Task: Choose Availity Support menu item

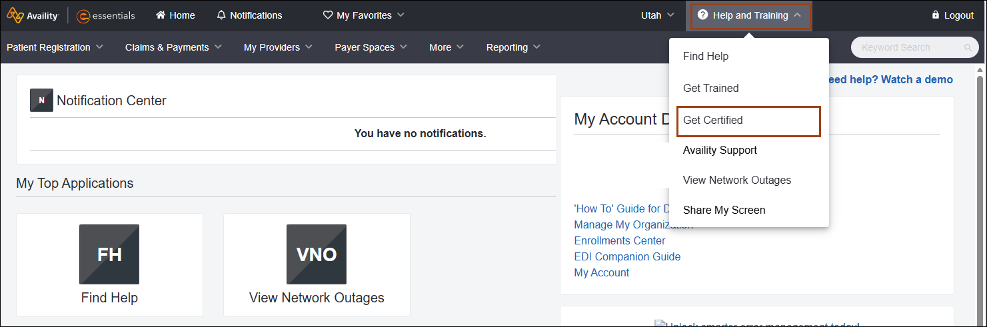Action: (720, 151)
